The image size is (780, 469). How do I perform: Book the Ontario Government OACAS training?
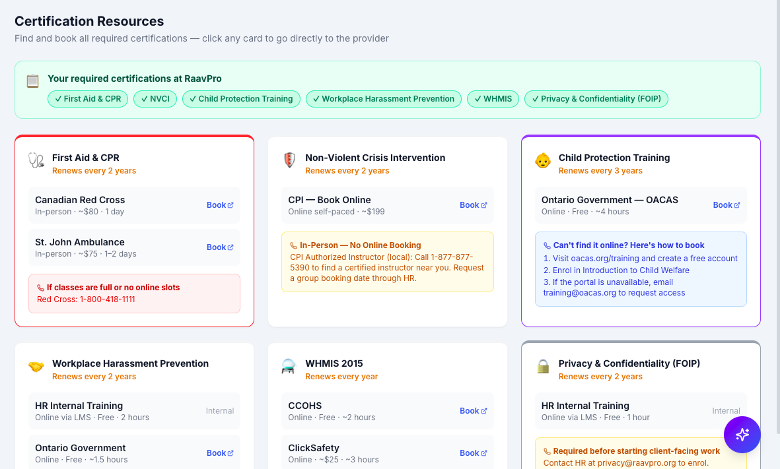[x=727, y=204]
